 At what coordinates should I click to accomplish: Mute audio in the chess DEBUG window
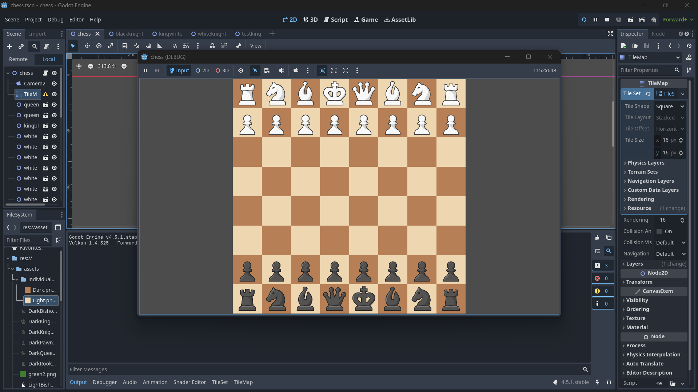(x=282, y=70)
